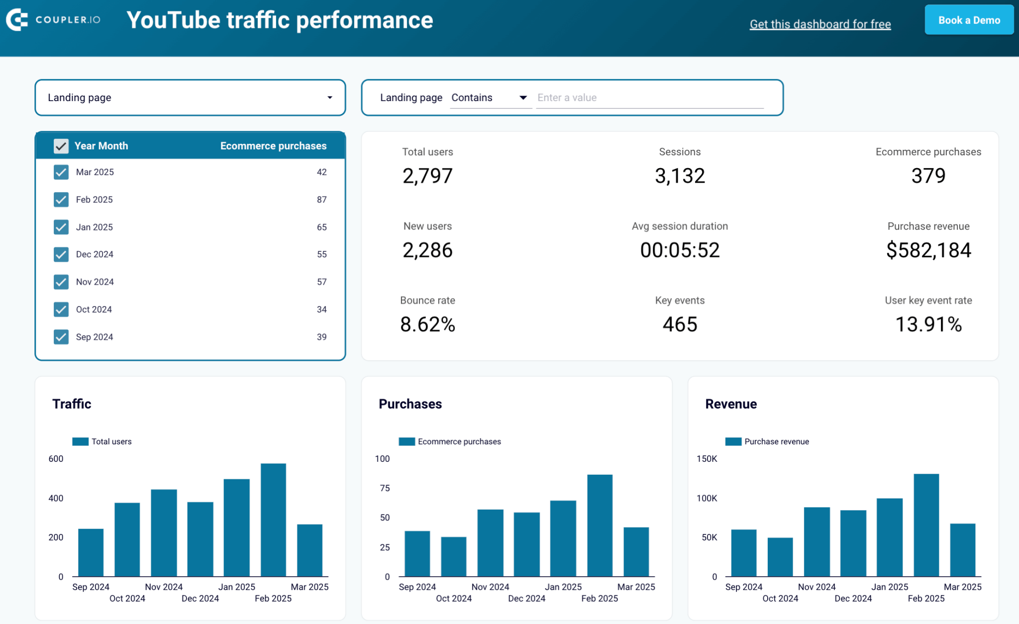Click the Ecommerce purchases legend swatch
The width and height of the screenshot is (1019, 624).
(407, 441)
